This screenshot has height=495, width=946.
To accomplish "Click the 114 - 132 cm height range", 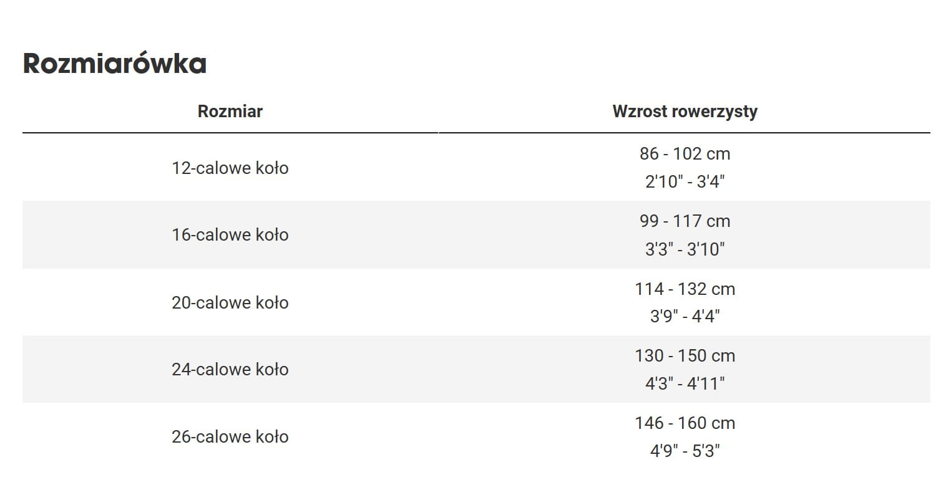I will point(685,289).
